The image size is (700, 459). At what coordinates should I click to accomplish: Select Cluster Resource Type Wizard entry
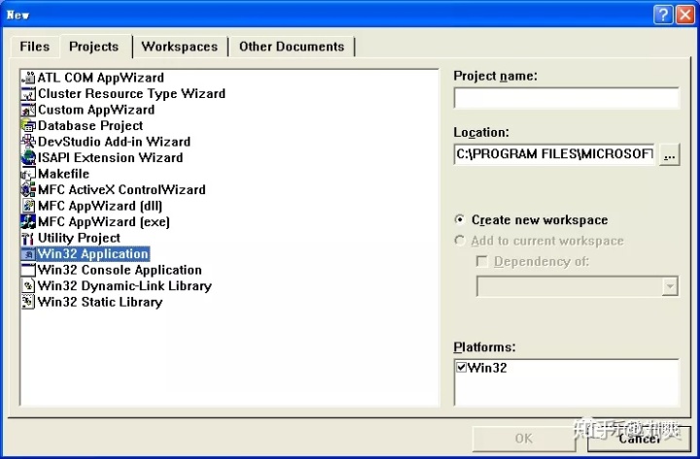pos(131,94)
